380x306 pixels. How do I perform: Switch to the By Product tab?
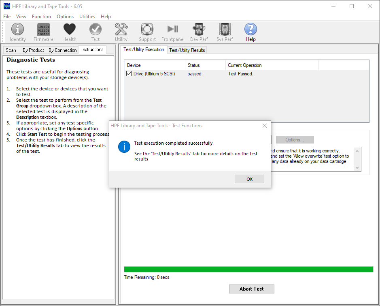pyautogui.click(x=33, y=50)
